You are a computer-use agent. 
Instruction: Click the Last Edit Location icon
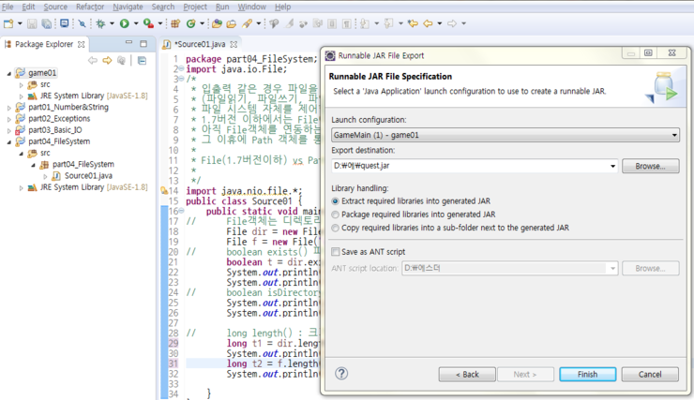[413, 23]
